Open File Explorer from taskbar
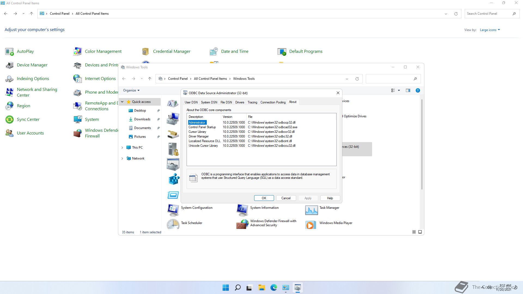 click(x=261, y=287)
